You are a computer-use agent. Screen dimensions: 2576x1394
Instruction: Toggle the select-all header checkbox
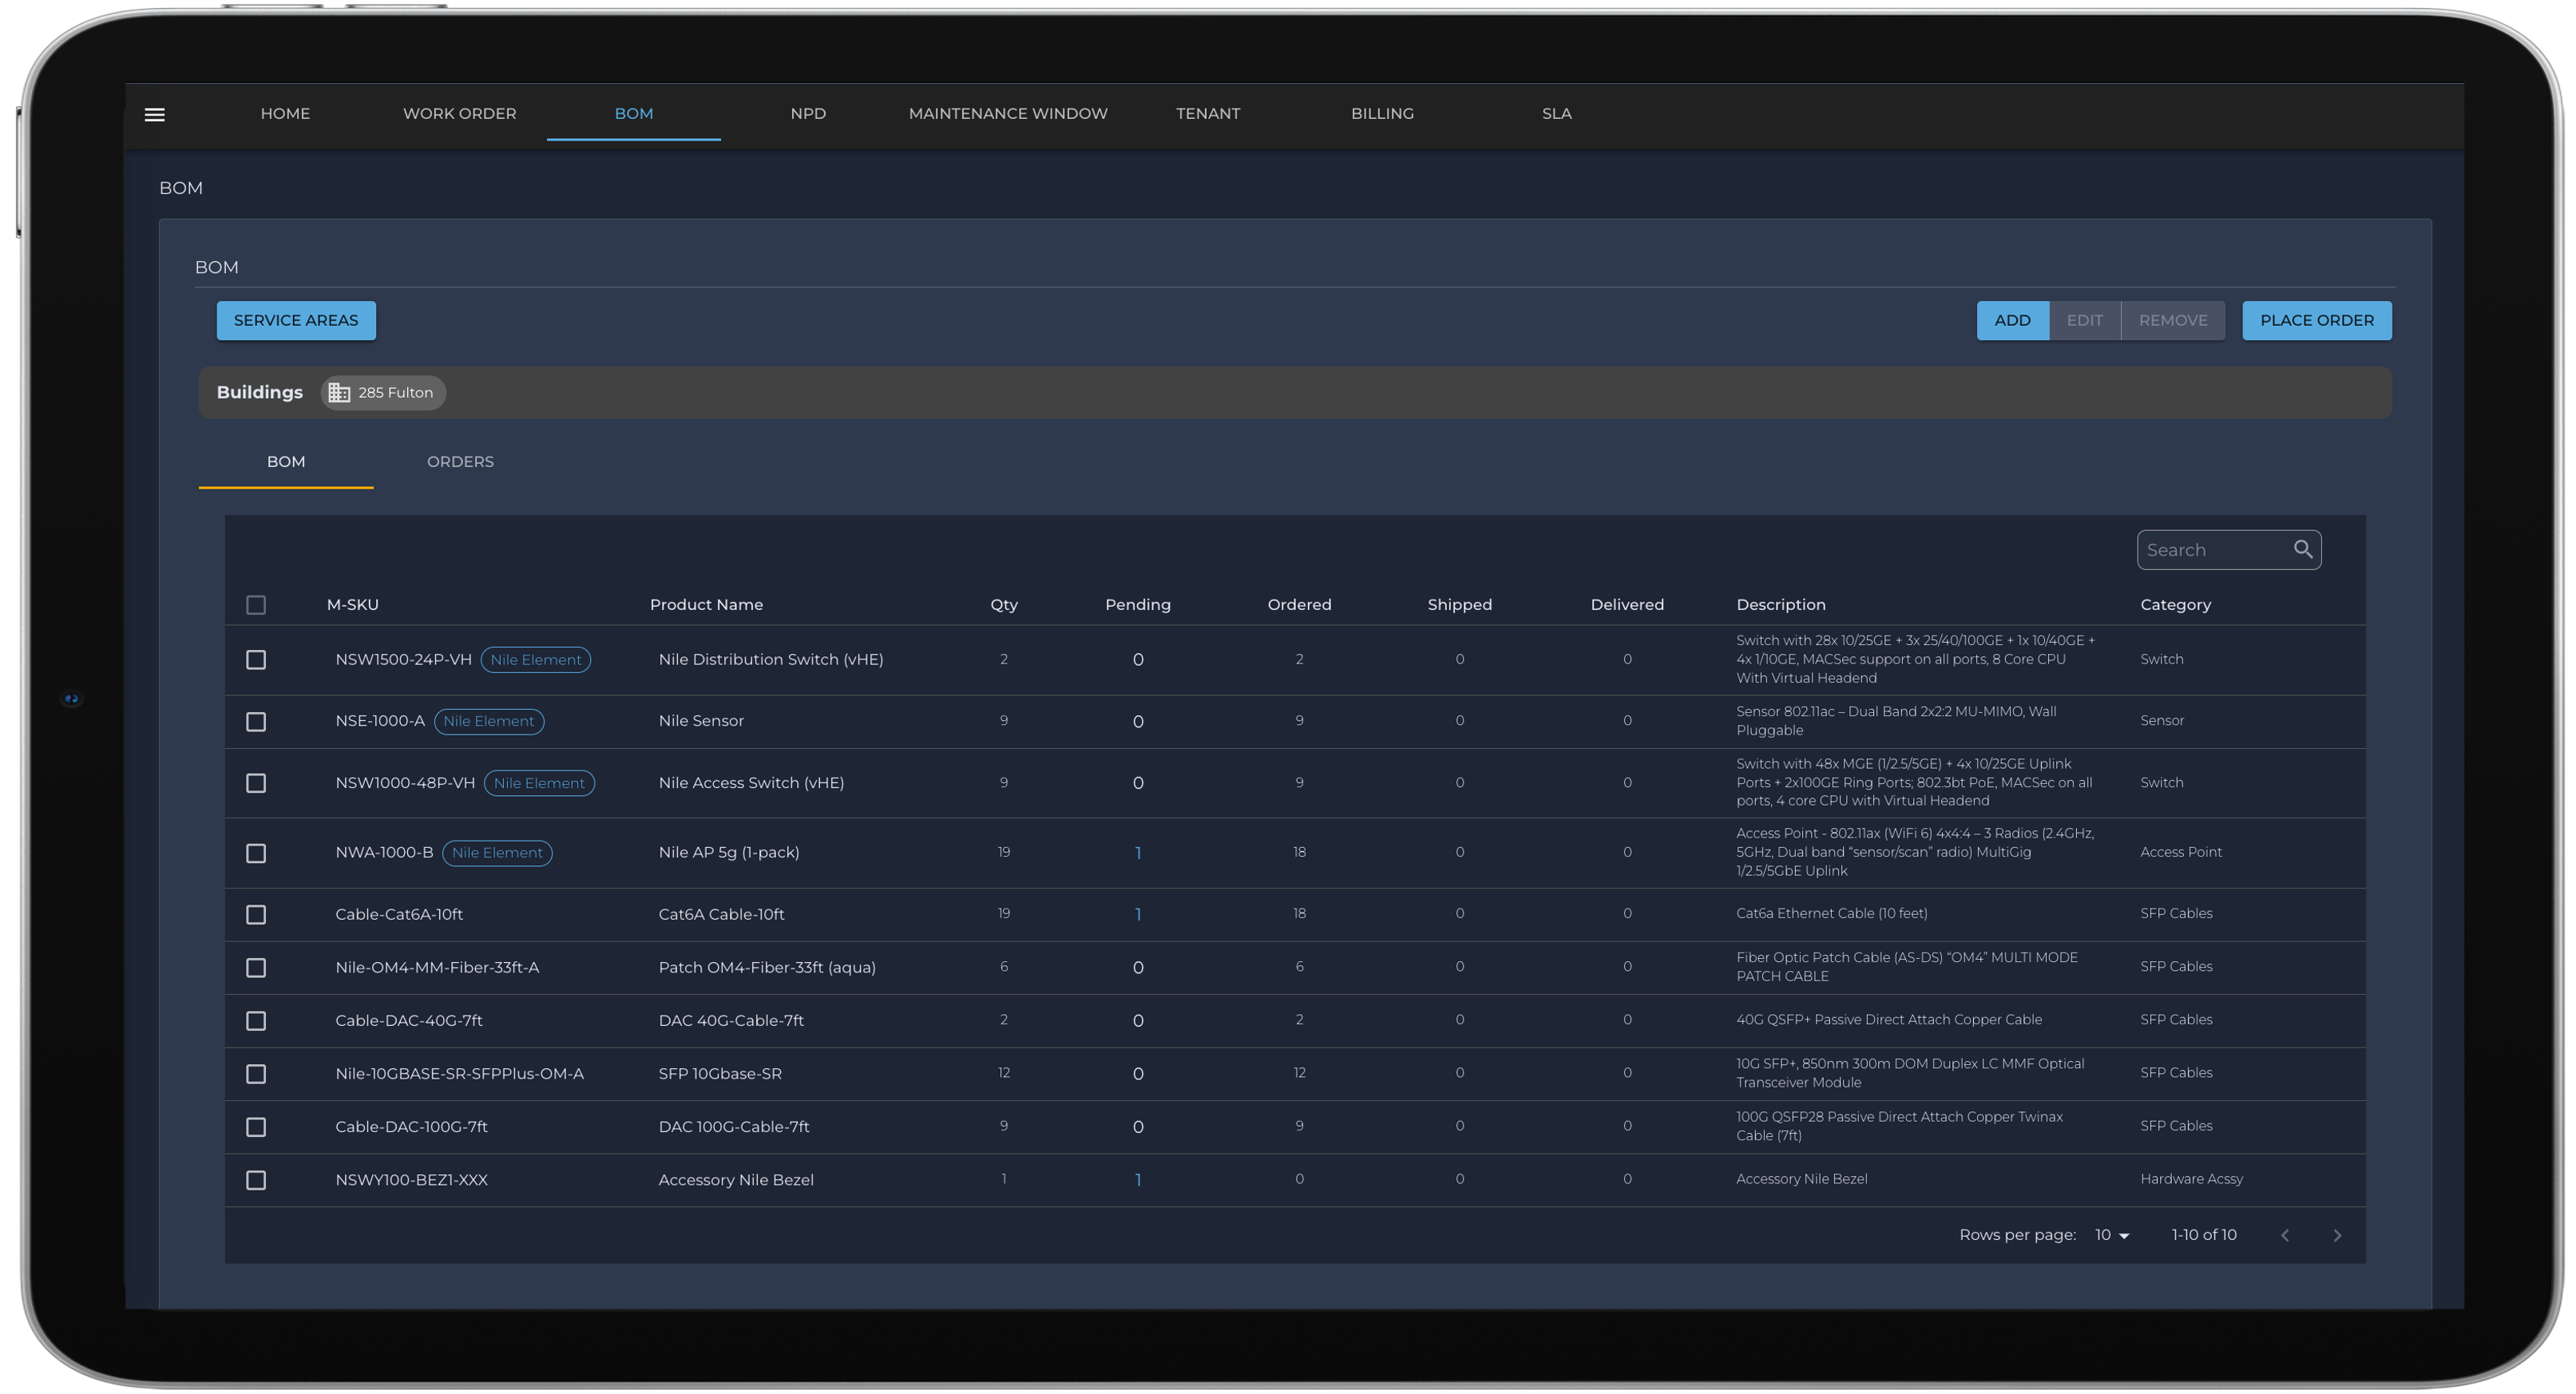pyautogui.click(x=256, y=604)
